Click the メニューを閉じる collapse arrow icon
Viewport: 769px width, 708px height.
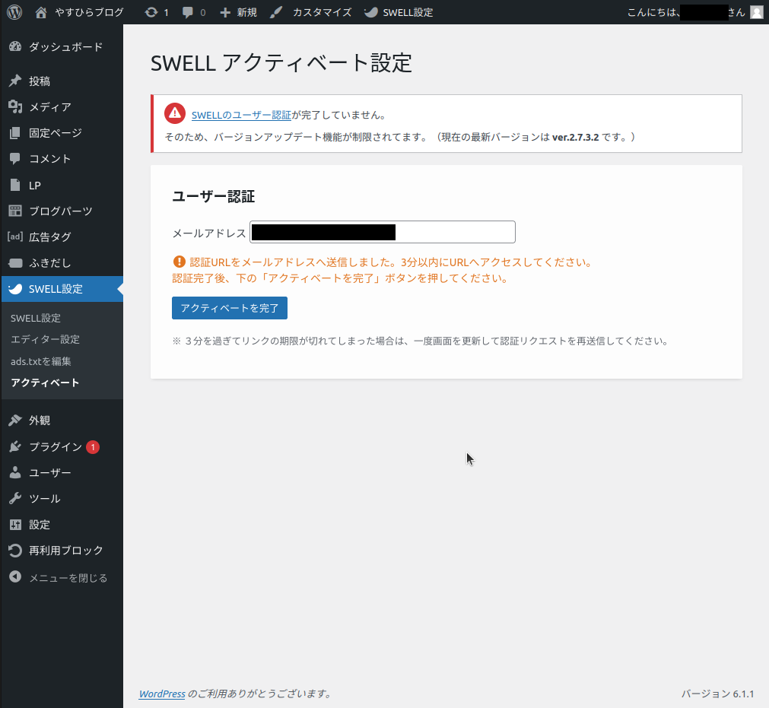[x=15, y=576]
